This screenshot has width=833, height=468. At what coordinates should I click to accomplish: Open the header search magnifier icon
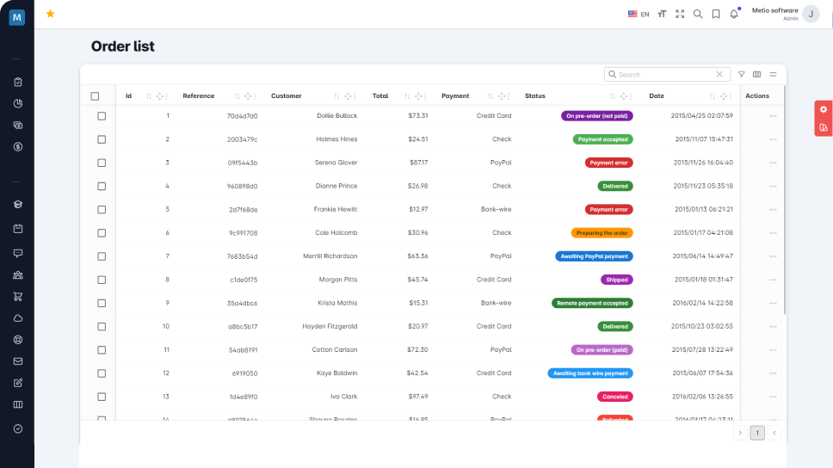click(698, 15)
